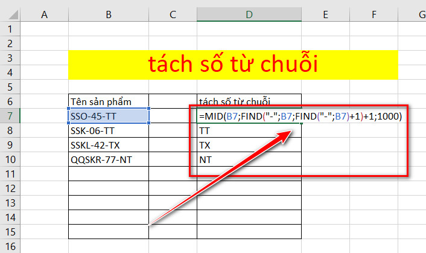Select column A header
426x253 pixels.
[x=44, y=14]
